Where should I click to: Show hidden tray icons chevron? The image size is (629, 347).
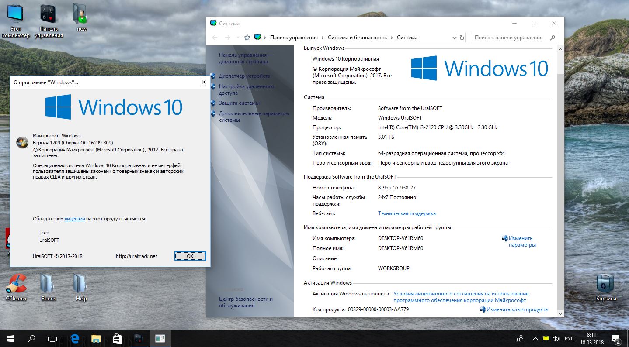click(x=535, y=338)
